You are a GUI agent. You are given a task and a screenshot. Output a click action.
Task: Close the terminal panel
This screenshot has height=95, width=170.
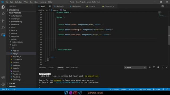(167, 67)
